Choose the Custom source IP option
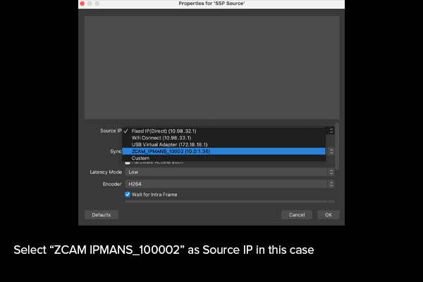 140,158
